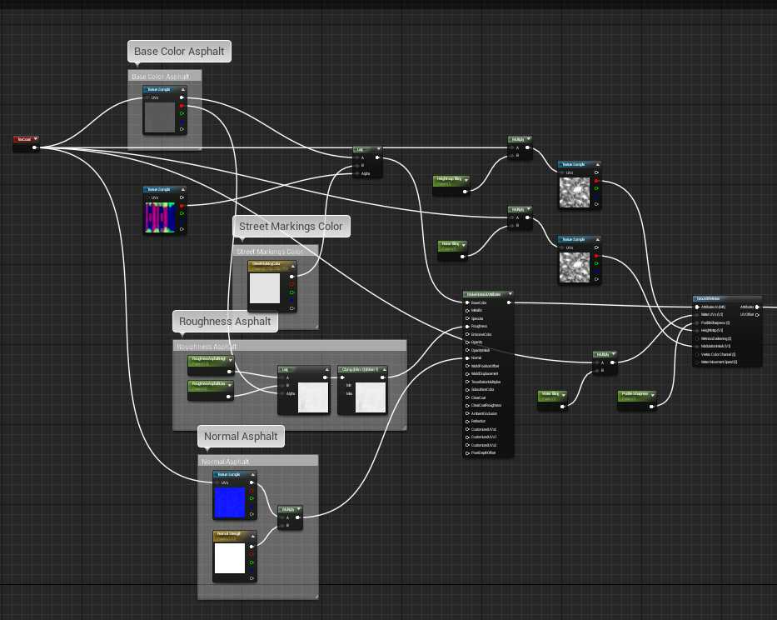Click Specular input pin on MakeMaterialAttributes
Screen dimensions: 777x620
[467, 318]
